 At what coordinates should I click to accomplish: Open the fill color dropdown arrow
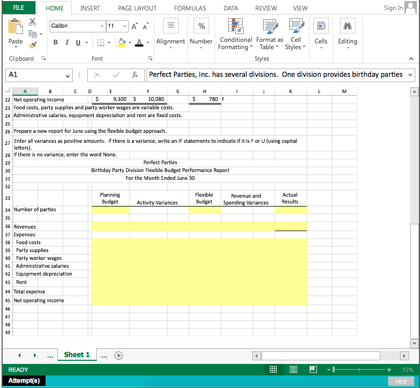tap(130, 42)
